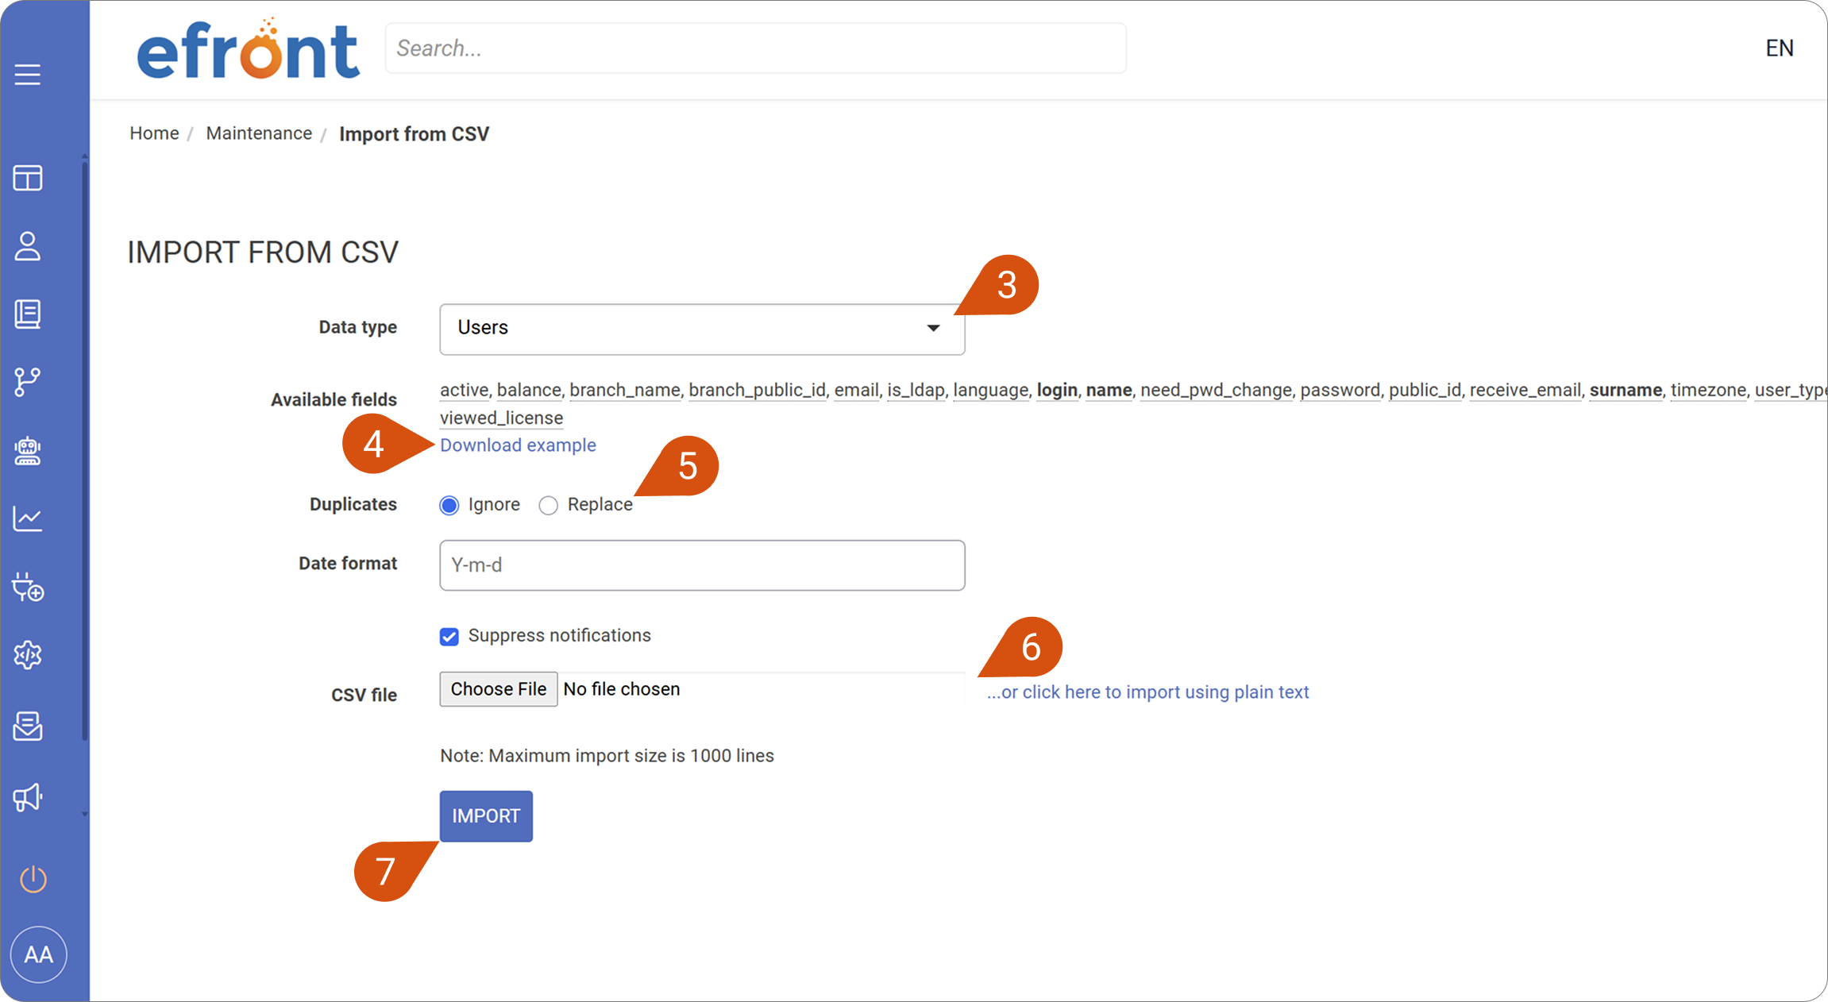
Task: Click the IMPORT button
Action: point(486,815)
